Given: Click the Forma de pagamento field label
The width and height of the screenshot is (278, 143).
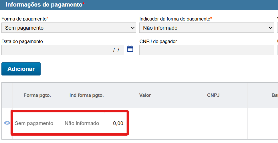Looking at the screenshot, I should (x=25, y=19).
